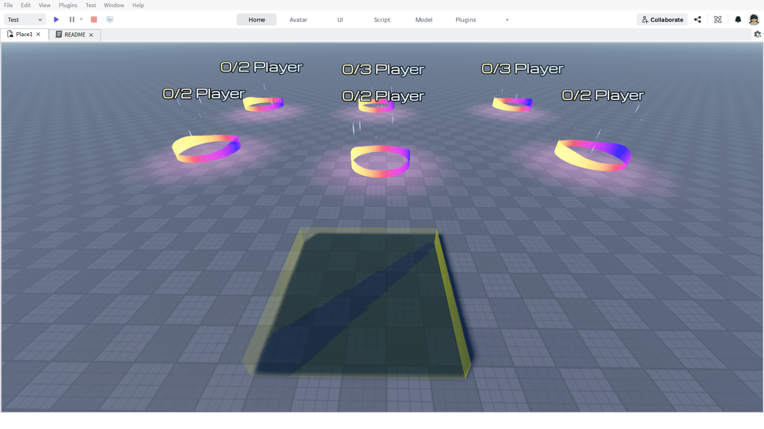Expand the Test mode dropdown
This screenshot has height=429, width=764.
click(25, 19)
